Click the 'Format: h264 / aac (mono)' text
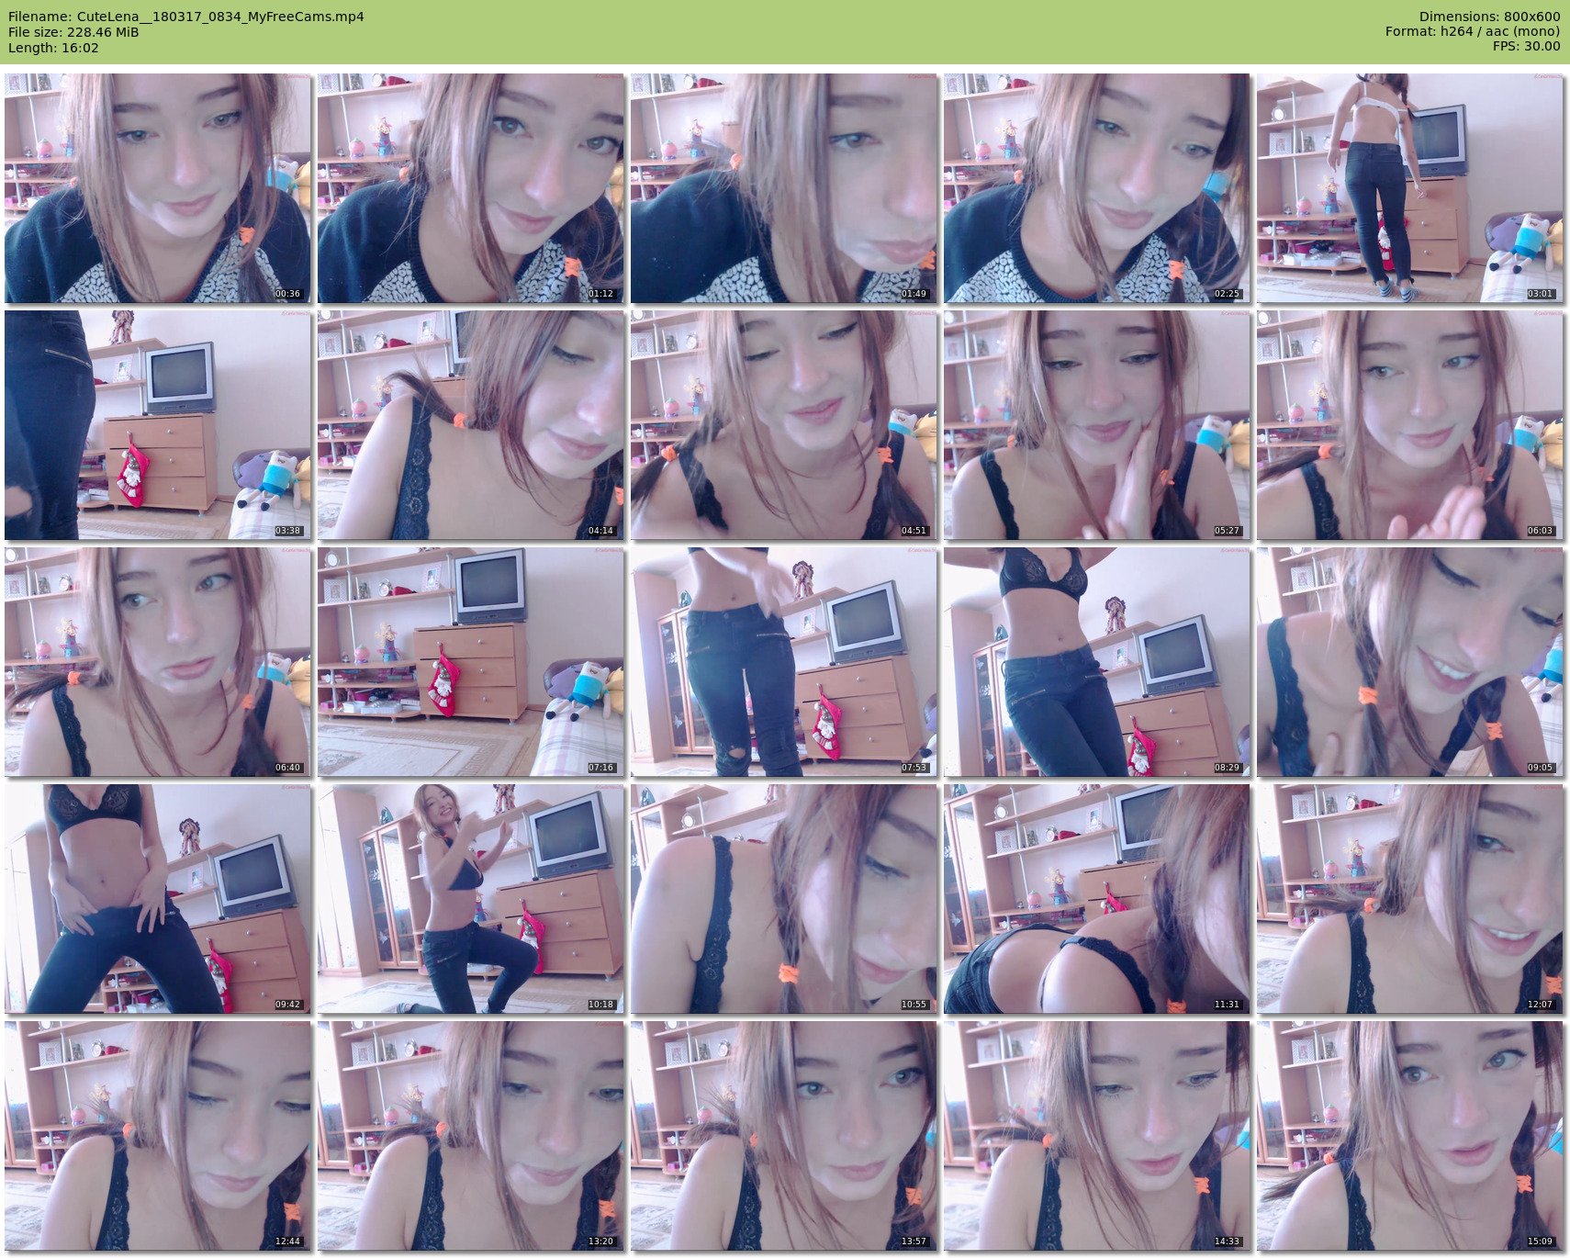The height and width of the screenshot is (1258, 1570). [1473, 32]
